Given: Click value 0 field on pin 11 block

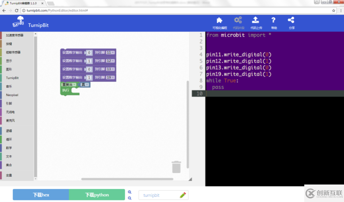Looking at the screenshot, I should pos(89,53).
